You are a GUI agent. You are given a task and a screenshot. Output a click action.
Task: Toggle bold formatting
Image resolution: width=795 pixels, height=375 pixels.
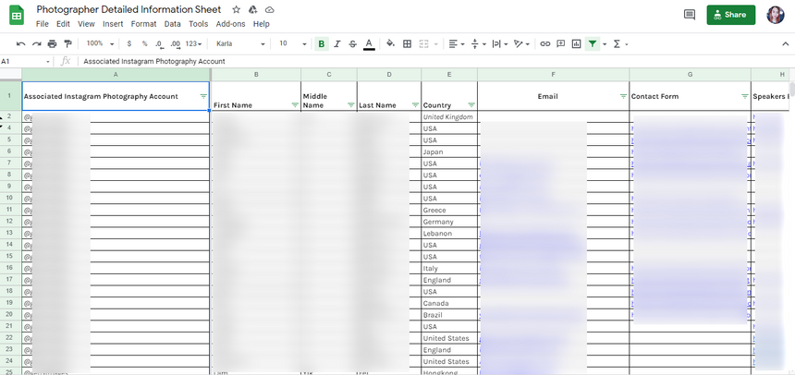[x=321, y=43]
